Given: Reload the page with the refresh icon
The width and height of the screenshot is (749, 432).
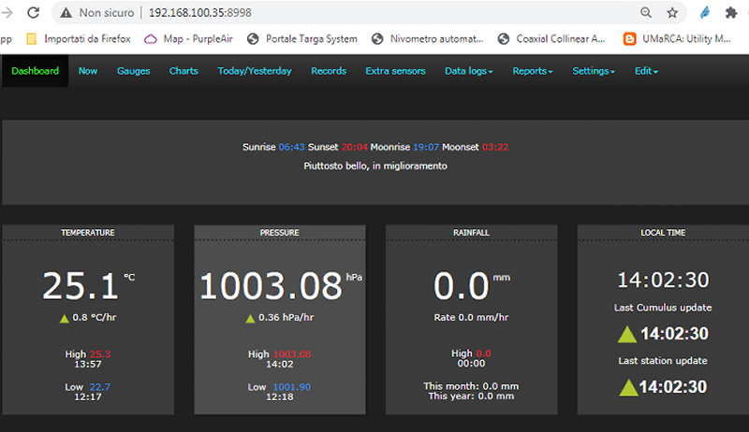Looking at the screenshot, I should pos(34,12).
